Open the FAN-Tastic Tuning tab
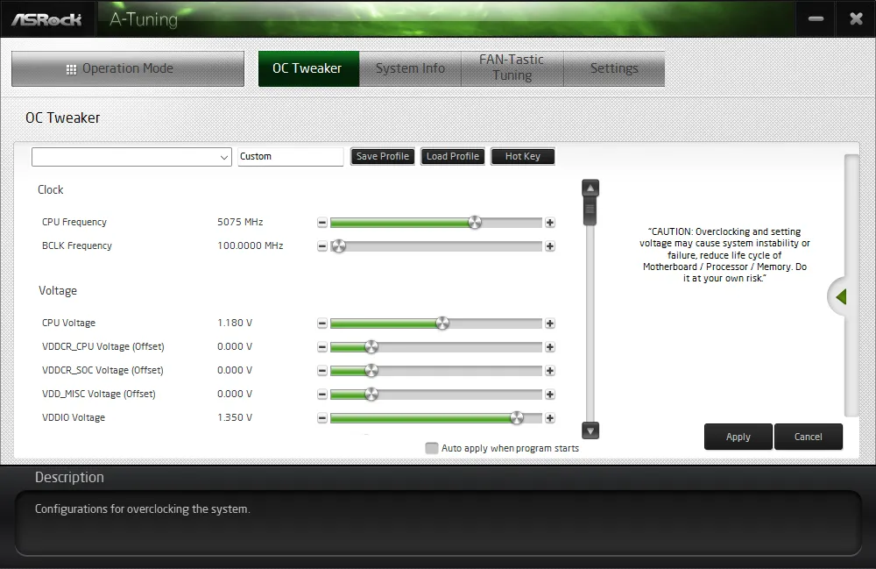The height and width of the screenshot is (569, 876). (512, 68)
